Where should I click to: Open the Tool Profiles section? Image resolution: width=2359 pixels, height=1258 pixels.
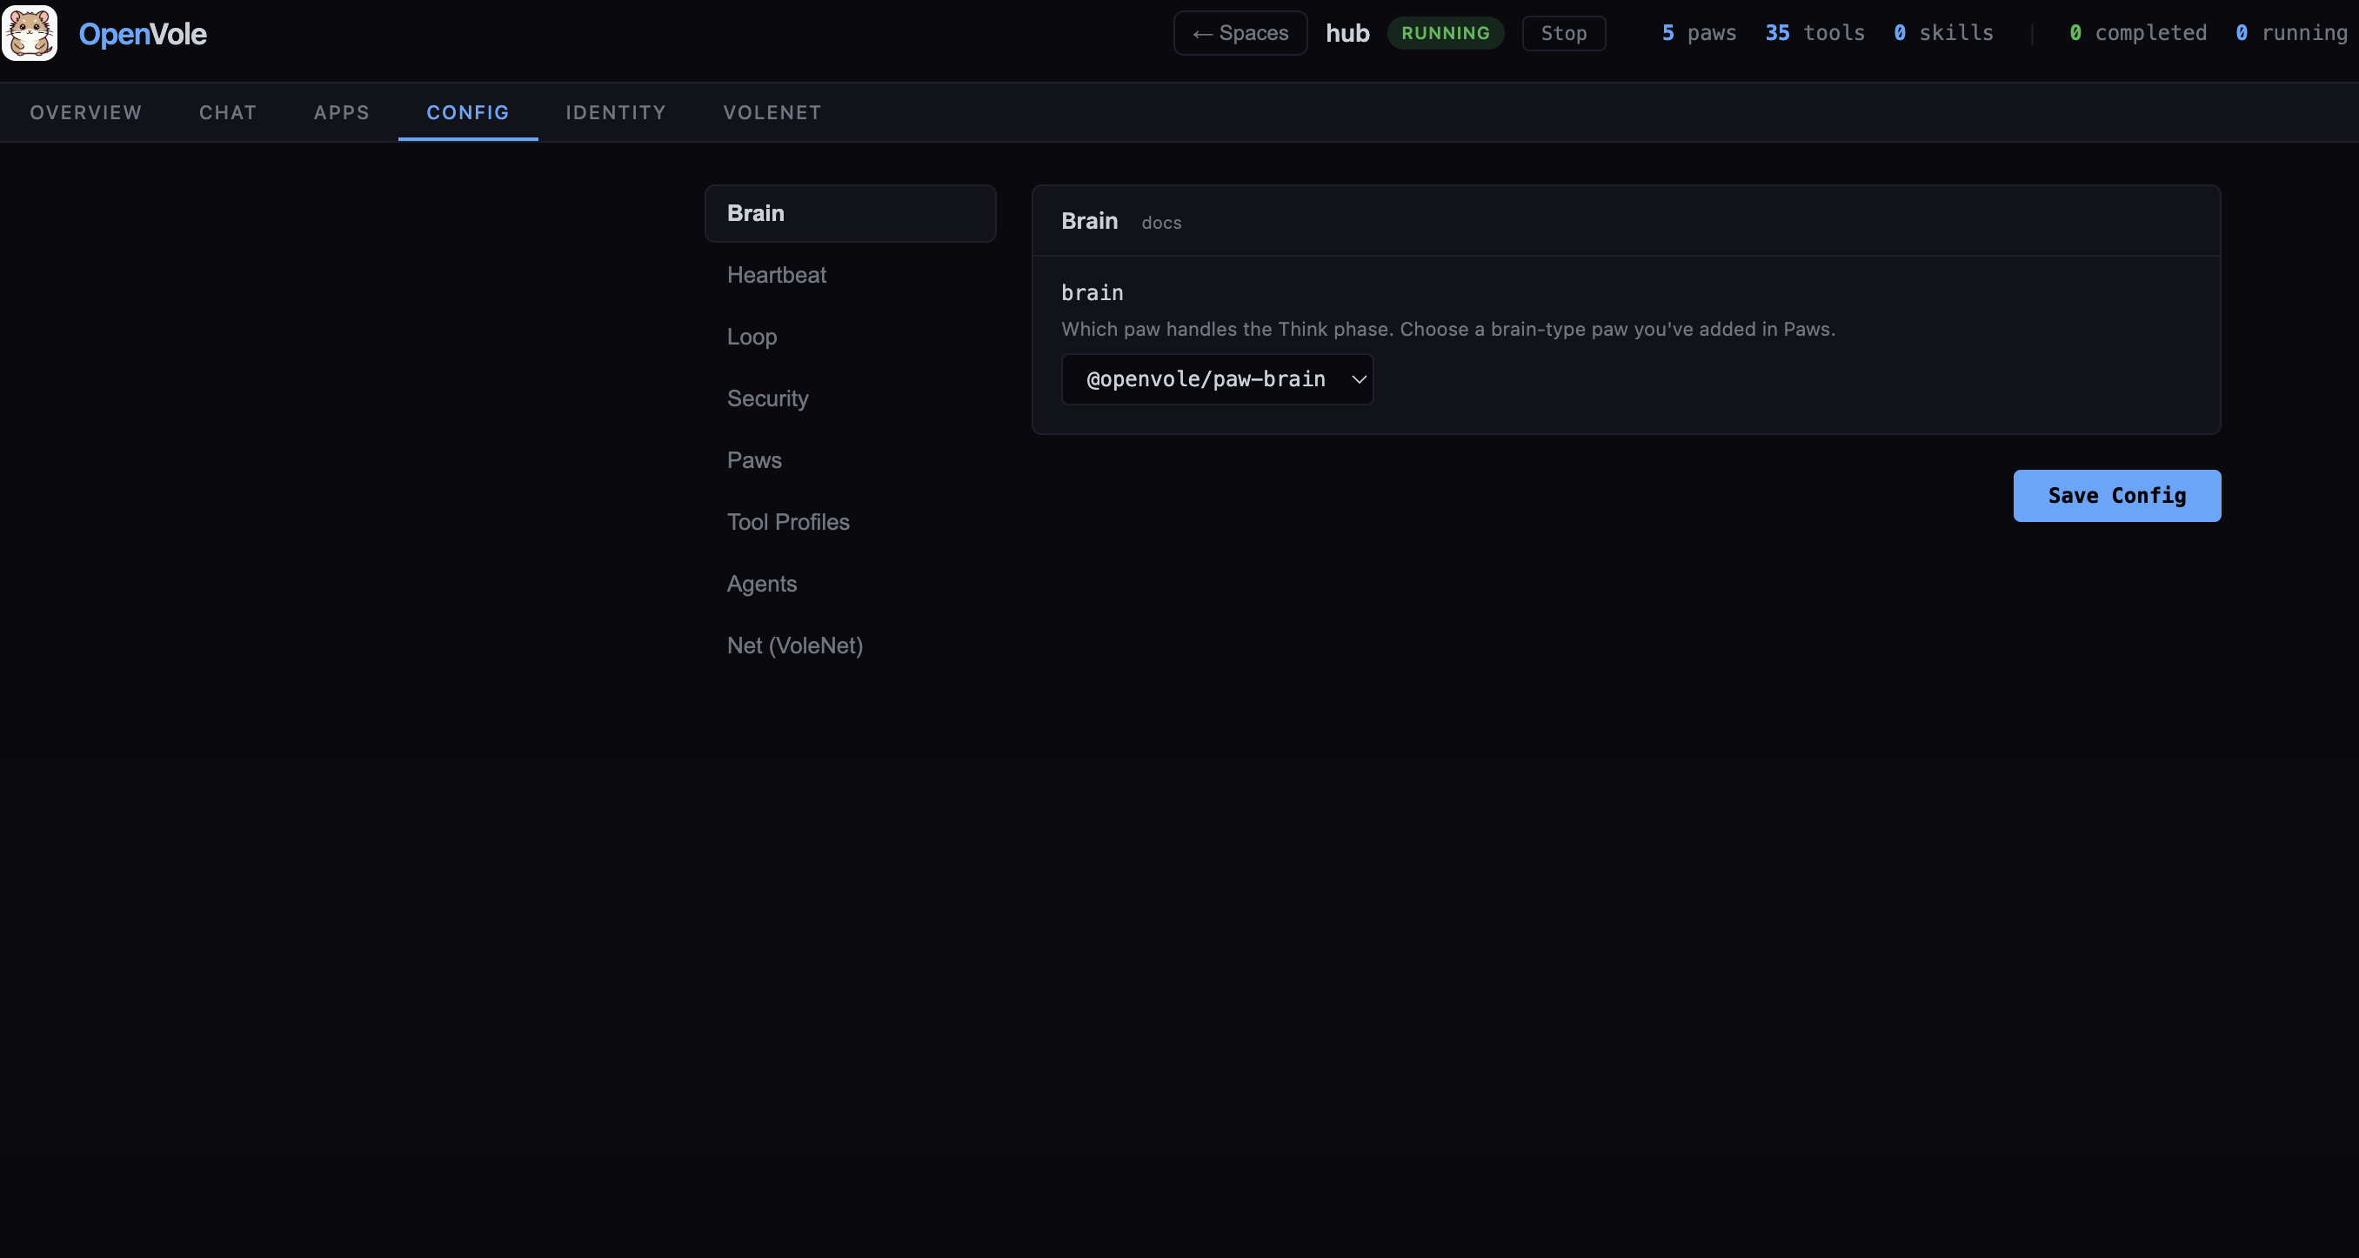click(x=850, y=522)
